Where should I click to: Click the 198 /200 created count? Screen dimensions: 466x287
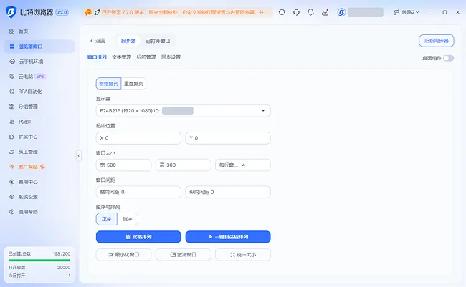pyautogui.click(x=62, y=254)
